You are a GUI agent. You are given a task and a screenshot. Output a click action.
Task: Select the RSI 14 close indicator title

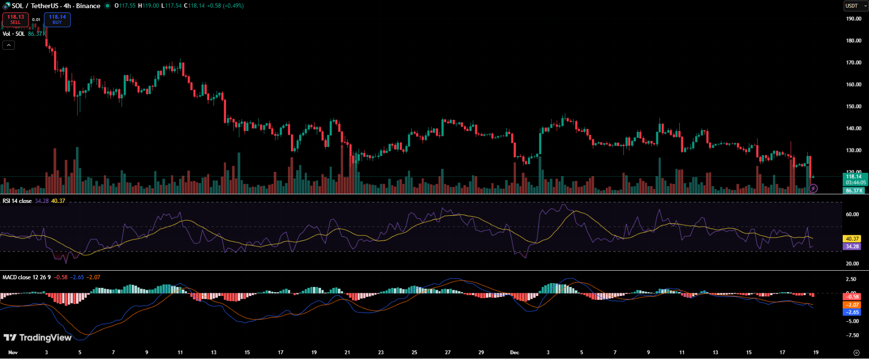[x=17, y=201]
